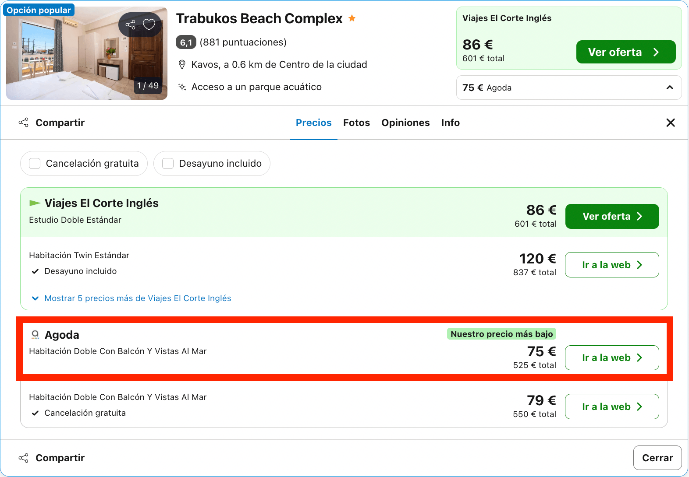The height and width of the screenshot is (477, 689).
Task: Open the Fotos tab
Action: click(356, 123)
